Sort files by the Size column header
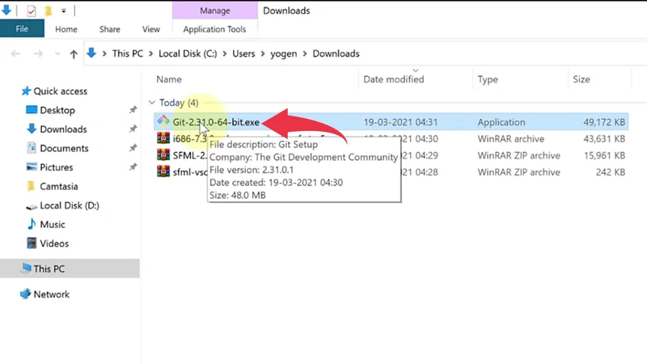Image resolution: width=647 pixels, height=364 pixels. click(581, 79)
